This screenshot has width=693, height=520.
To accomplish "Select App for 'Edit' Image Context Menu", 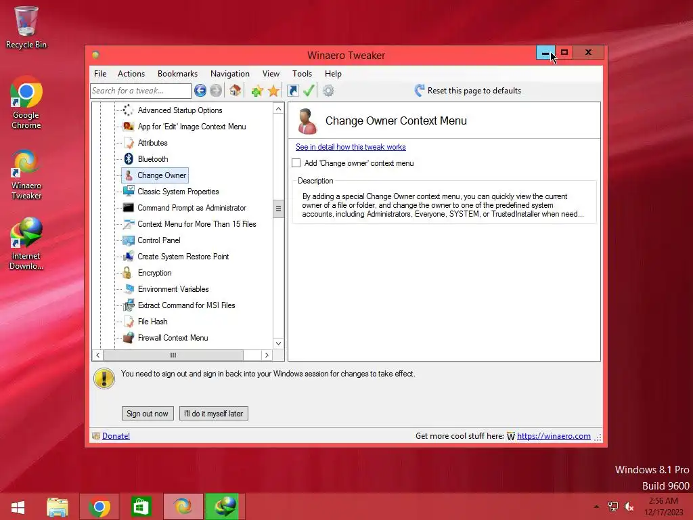I will click(192, 127).
